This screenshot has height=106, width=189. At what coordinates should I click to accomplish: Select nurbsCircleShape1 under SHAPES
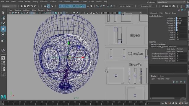158,44
